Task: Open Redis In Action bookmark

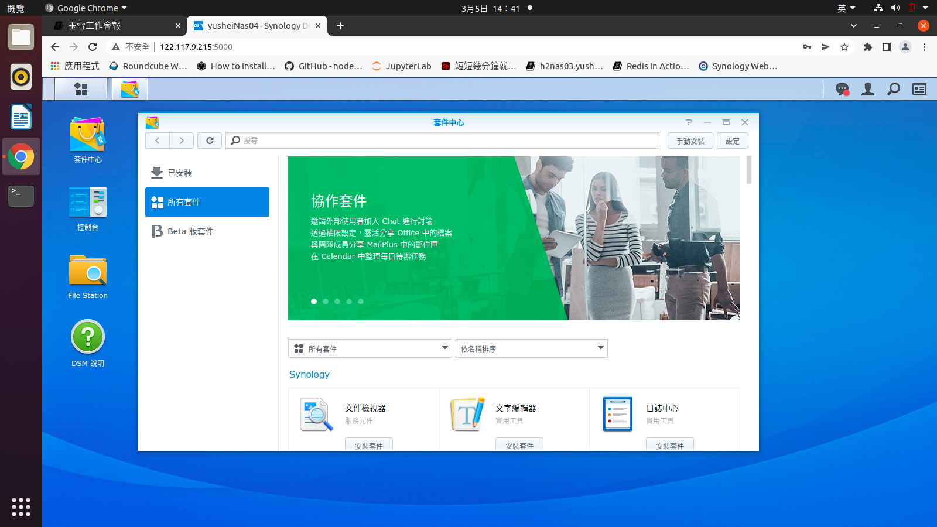Action: click(651, 66)
